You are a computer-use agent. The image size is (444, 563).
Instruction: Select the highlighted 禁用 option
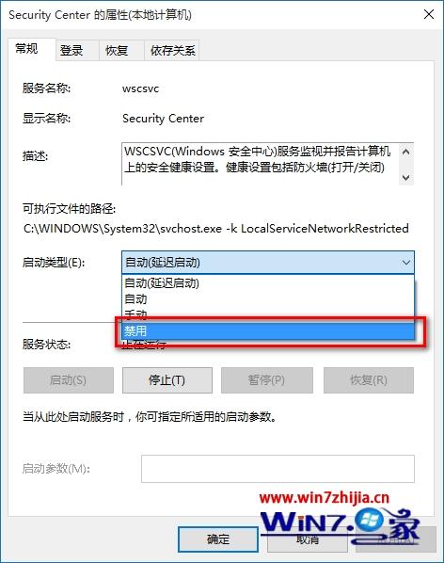tap(268, 330)
